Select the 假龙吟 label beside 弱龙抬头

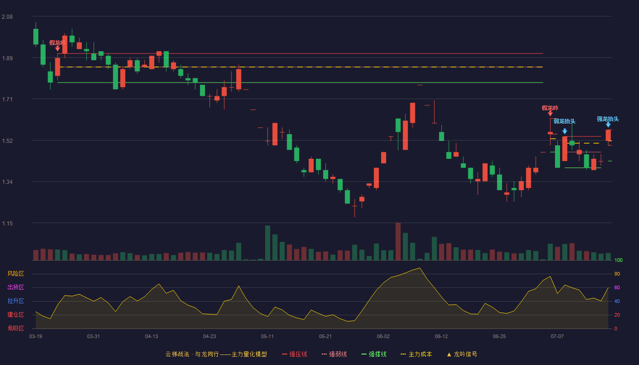coord(550,108)
